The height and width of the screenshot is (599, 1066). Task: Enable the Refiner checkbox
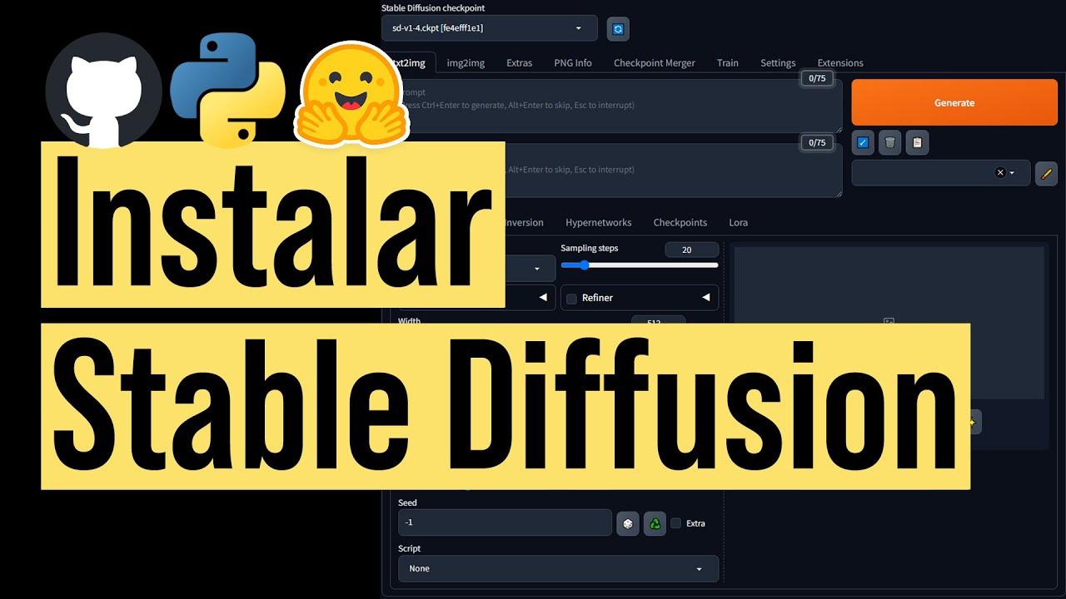[572, 297]
